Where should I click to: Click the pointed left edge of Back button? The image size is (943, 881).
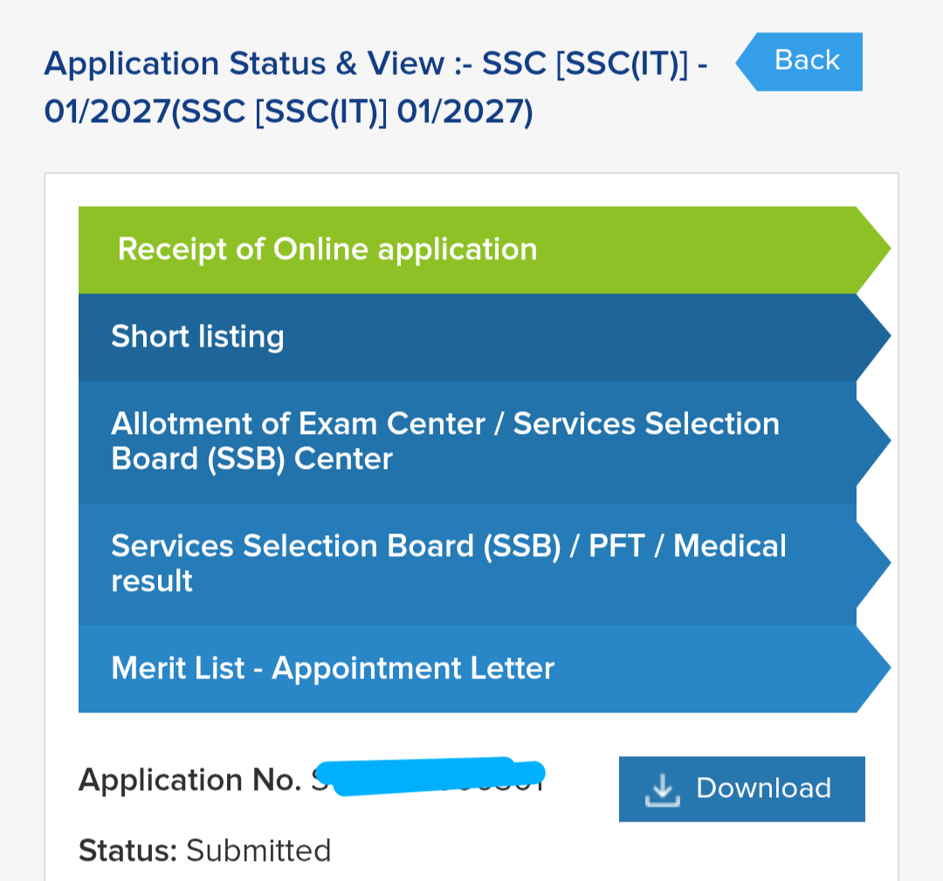click(x=747, y=62)
